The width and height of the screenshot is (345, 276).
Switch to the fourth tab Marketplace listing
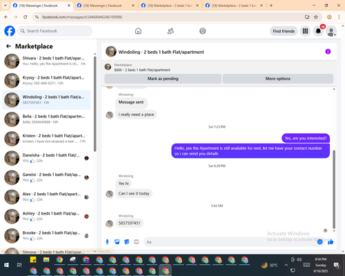tap(234, 6)
